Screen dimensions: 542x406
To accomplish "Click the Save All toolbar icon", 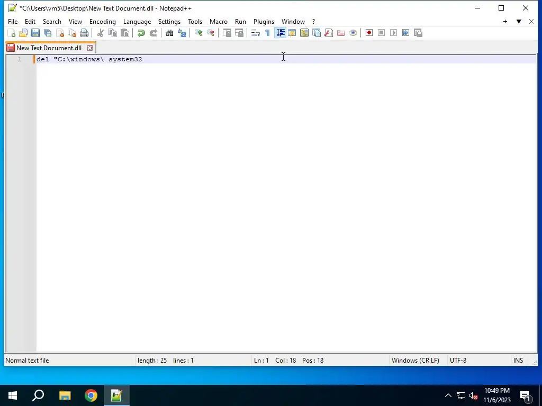I will click(48, 33).
